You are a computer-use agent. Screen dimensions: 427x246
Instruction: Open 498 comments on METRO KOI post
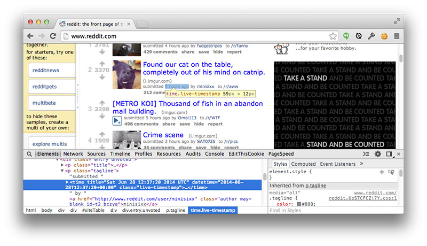coord(141,124)
